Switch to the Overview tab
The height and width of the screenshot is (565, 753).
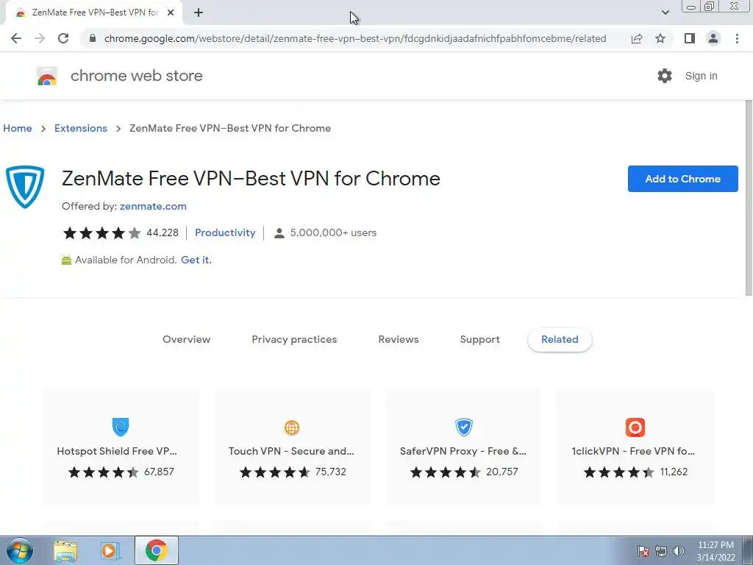coord(186,339)
